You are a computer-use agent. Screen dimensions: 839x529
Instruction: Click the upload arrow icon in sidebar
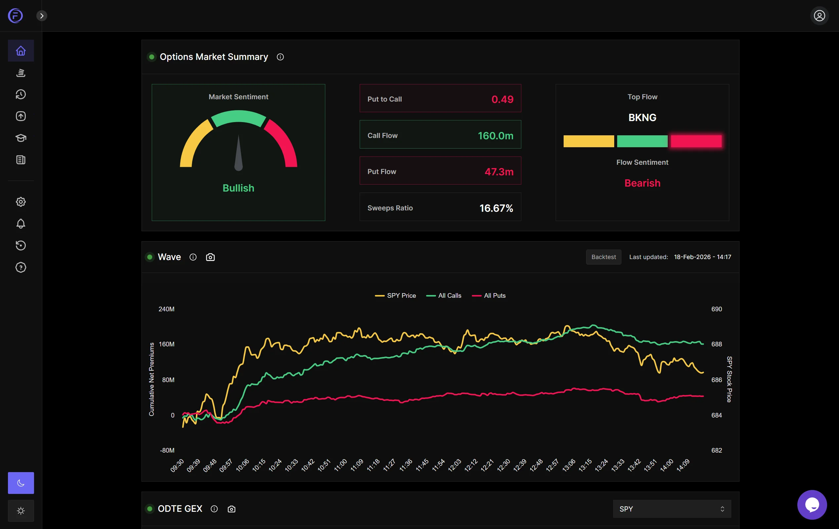[21, 116]
